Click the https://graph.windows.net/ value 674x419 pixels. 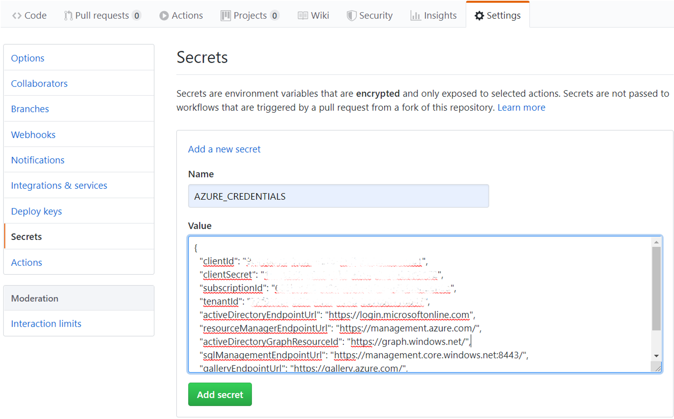[408, 341]
